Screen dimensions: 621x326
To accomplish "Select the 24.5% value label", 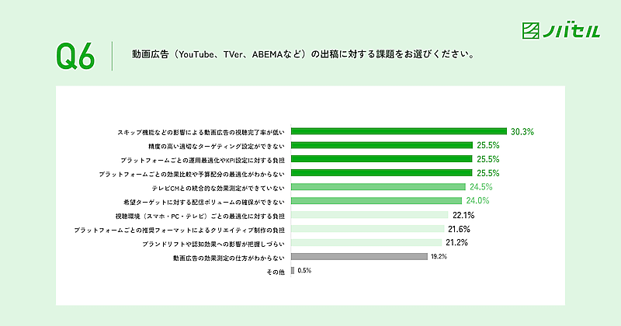I will pyautogui.click(x=480, y=187).
